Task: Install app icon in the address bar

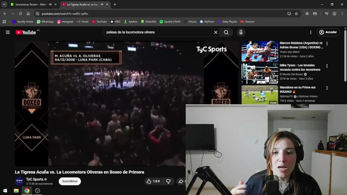Action: pos(289,14)
